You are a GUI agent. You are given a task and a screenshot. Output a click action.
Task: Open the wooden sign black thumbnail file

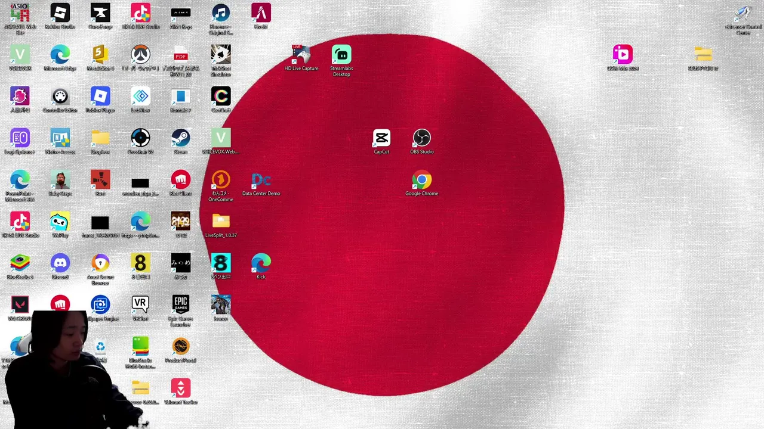tap(141, 185)
